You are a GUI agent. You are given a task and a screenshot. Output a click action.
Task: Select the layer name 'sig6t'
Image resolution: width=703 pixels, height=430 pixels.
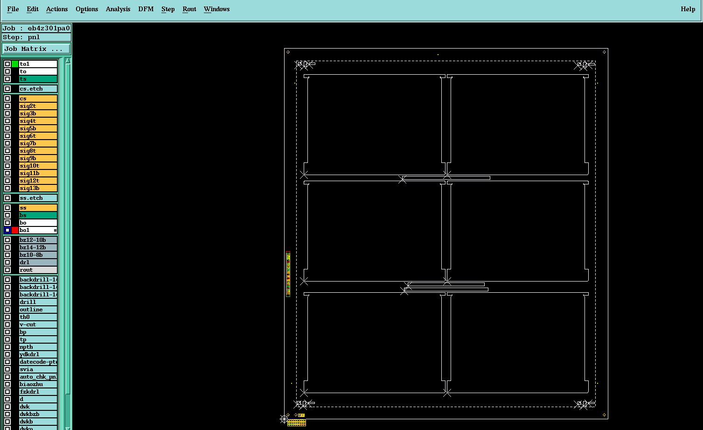(38, 136)
